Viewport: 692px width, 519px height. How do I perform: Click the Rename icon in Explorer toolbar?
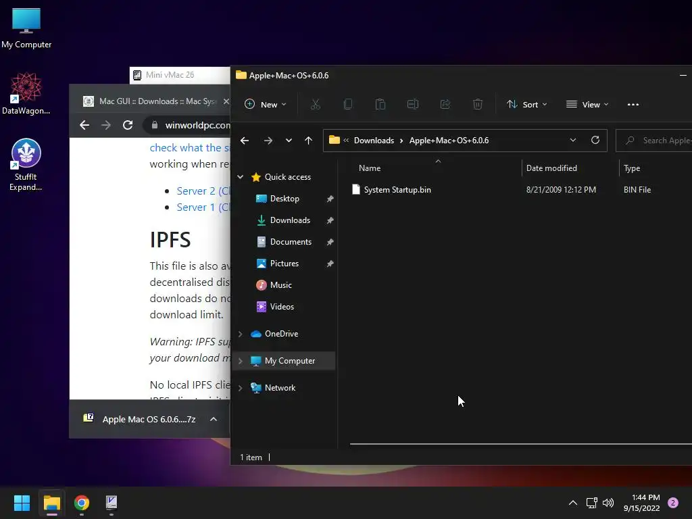413,105
